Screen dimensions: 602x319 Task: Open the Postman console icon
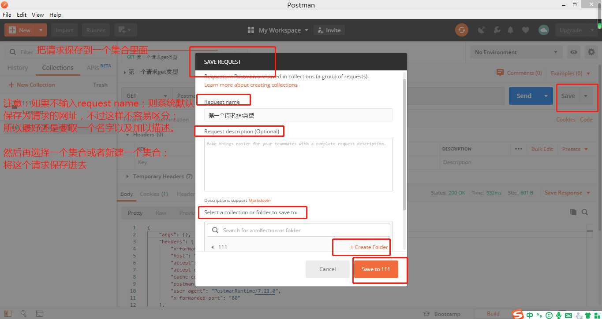click(40, 314)
